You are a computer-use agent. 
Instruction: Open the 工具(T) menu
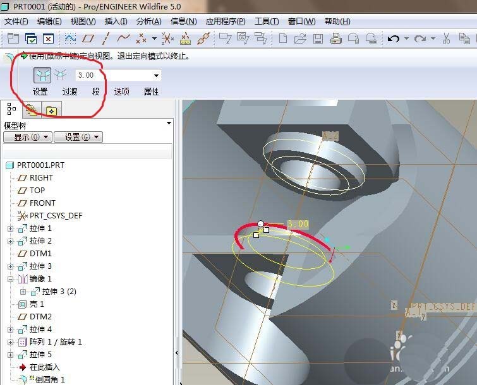(267, 21)
